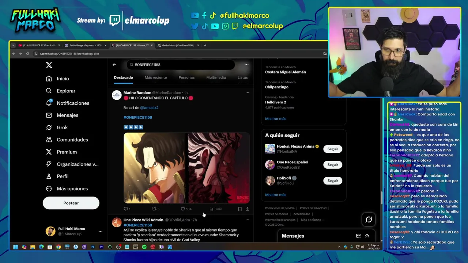Open Spotify from the taskbar
Image resolution: width=468 pixels, height=263 pixels.
coord(144,247)
